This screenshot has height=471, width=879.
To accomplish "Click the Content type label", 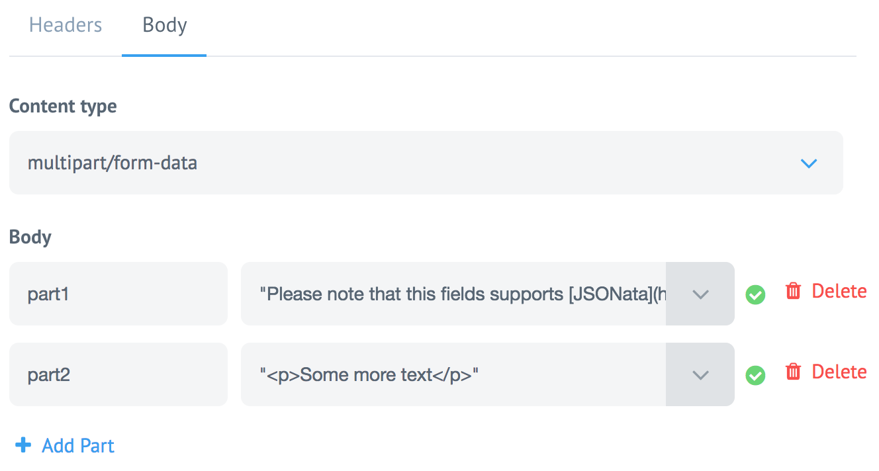I will coord(63,107).
